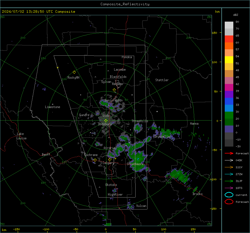Click the Drumheller city label
Image resolution: width=250 pixels, height=233 pixels.
tap(163, 137)
